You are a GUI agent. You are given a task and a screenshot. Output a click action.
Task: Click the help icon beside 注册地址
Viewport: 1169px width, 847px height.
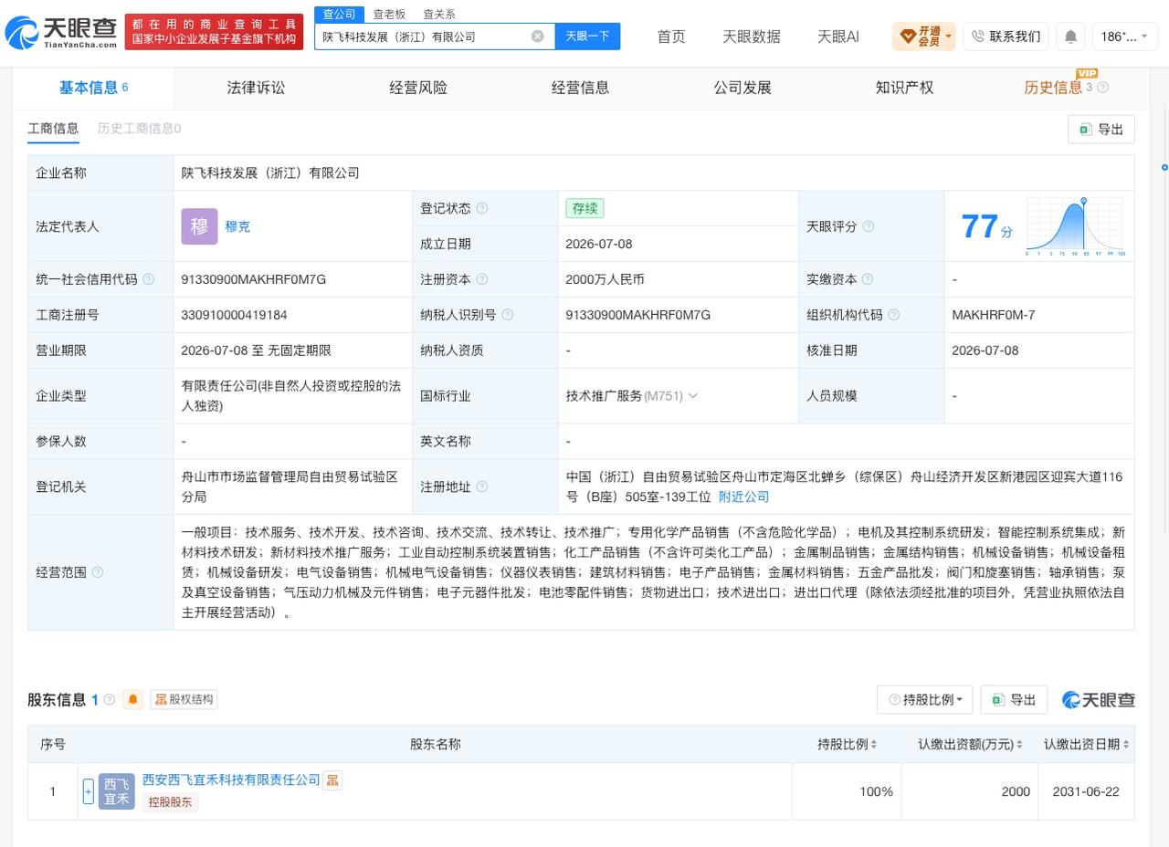[x=482, y=487]
